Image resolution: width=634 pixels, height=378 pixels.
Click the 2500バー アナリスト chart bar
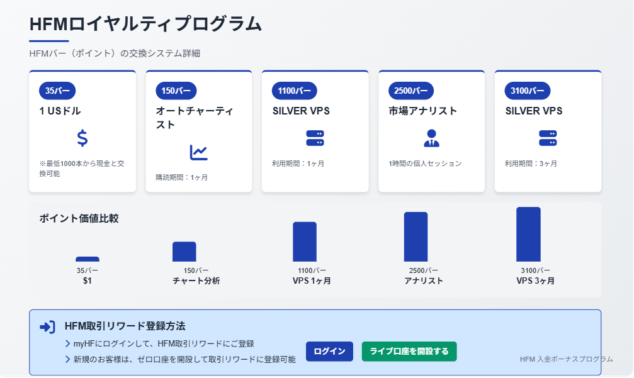point(416,237)
